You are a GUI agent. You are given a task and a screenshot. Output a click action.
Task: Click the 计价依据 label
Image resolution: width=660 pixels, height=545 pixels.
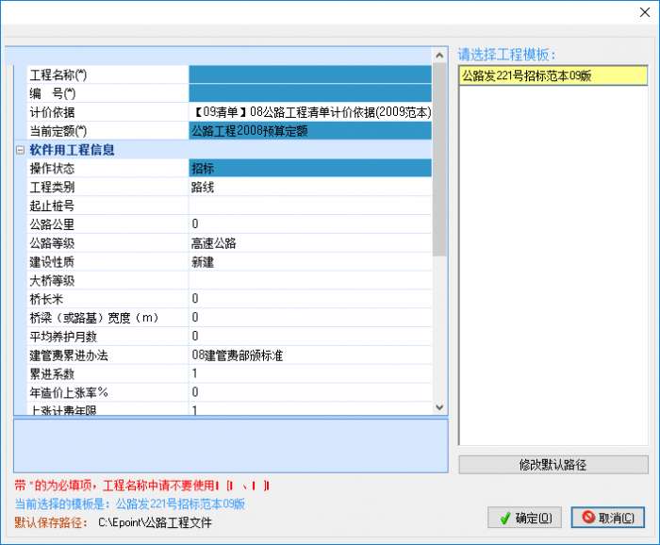click(x=52, y=112)
